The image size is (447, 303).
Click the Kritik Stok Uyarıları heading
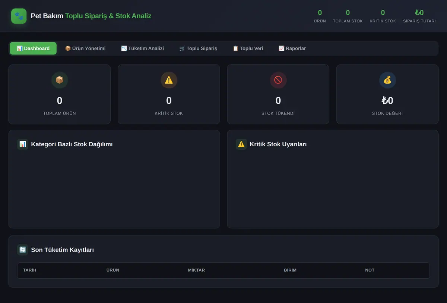(278, 144)
